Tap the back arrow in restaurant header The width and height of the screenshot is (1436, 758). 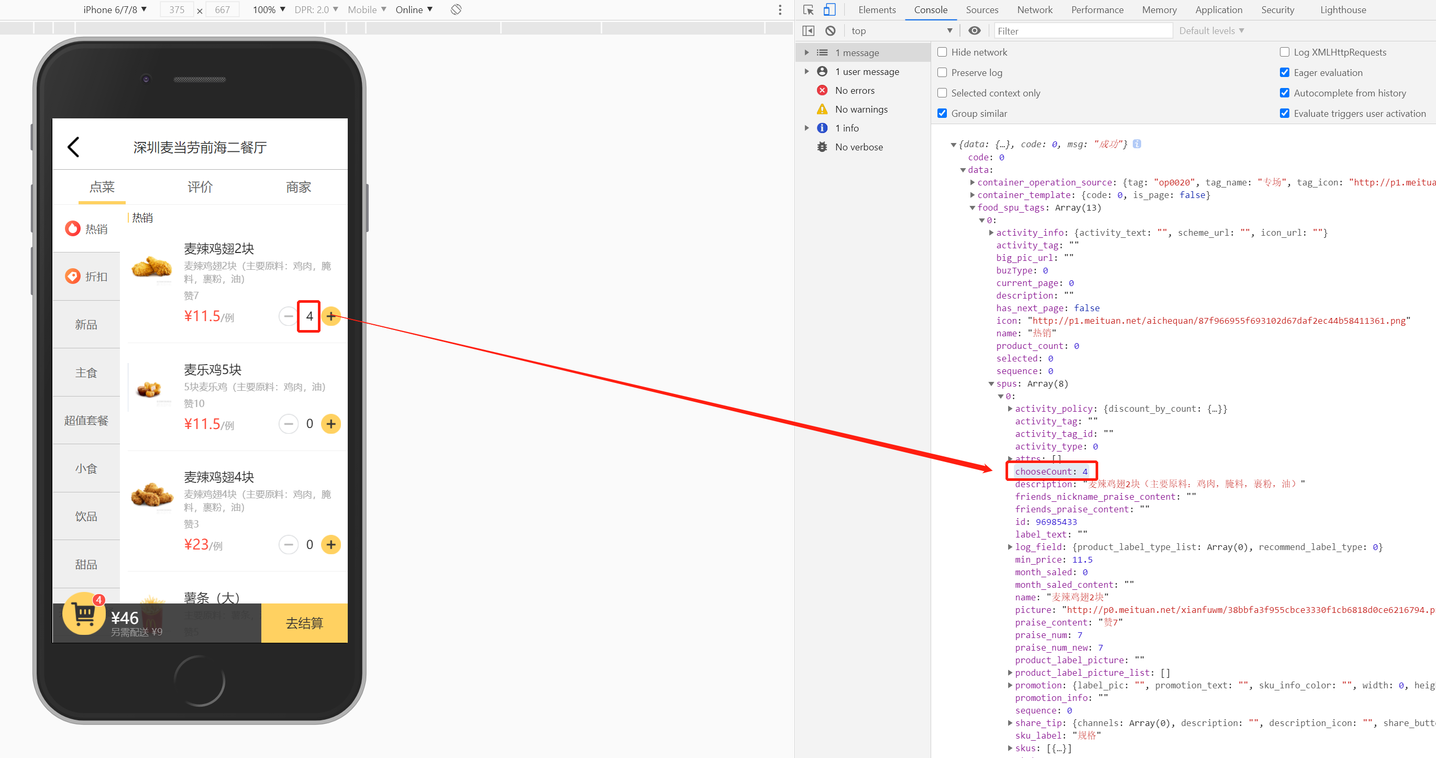tap(74, 147)
